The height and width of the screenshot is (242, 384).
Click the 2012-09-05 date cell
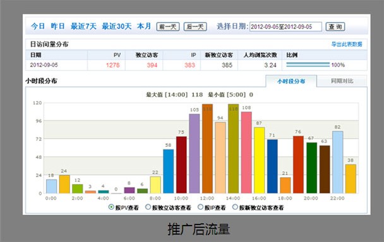click(44, 65)
